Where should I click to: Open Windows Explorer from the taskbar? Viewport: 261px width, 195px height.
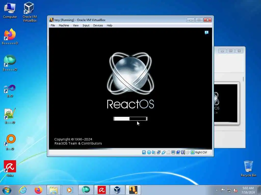pyautogui.click(x=54, y=190)
